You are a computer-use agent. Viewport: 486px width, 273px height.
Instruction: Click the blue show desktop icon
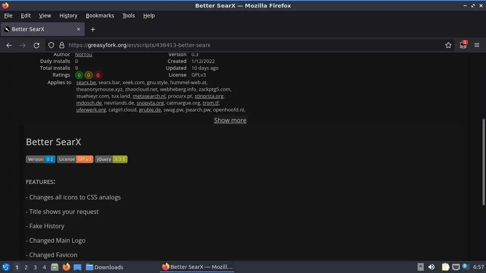[77, 267]
